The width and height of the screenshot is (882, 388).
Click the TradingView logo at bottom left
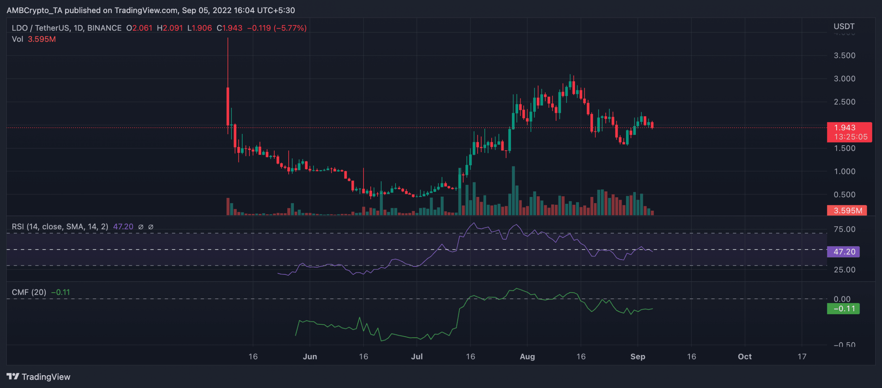click(38, 377)
